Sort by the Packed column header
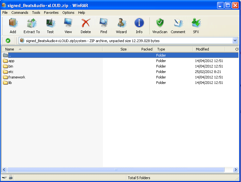241x182 pixels. pos(141,49)
